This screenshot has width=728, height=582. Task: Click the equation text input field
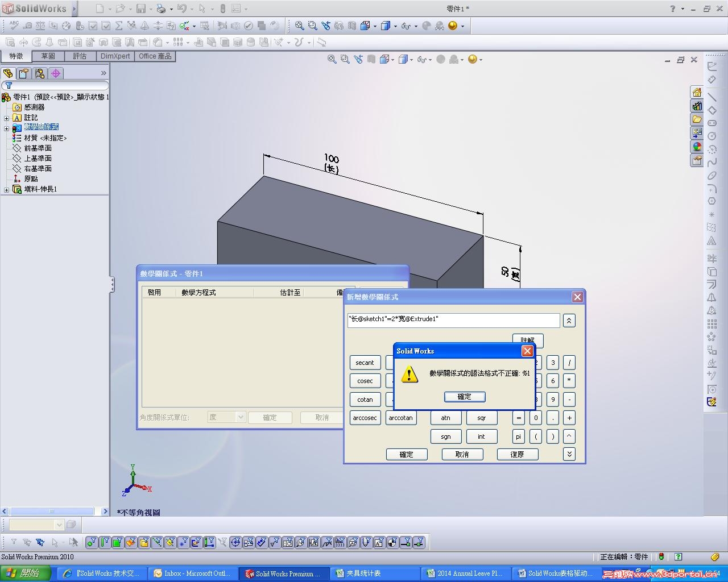coord(453,320)
